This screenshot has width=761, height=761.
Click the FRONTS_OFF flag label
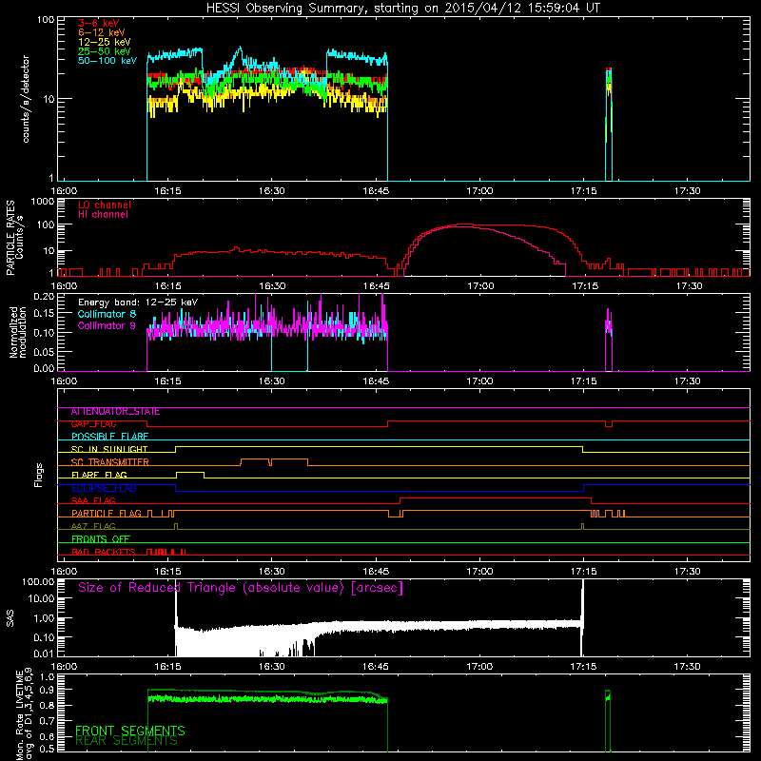[101, 539]
